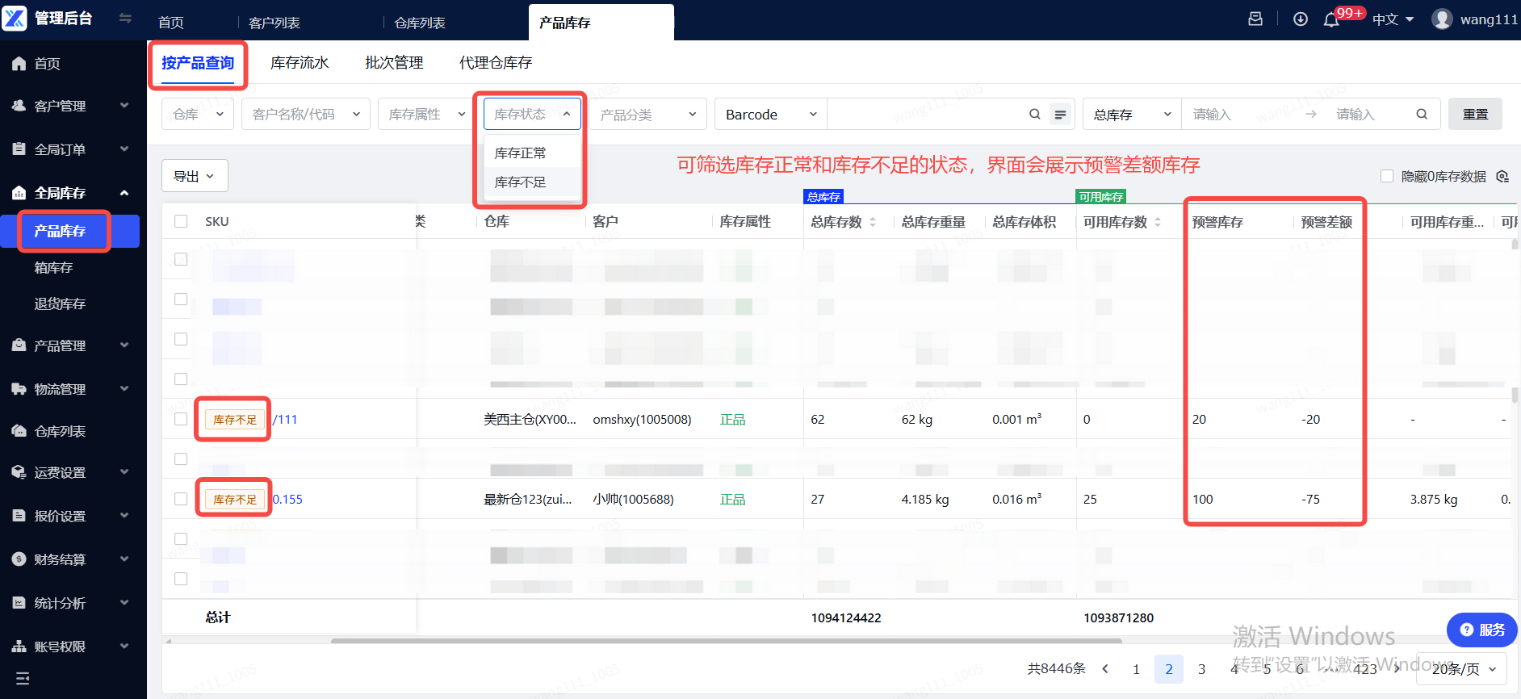Click the 账号权限 sidebar icon

19,647
